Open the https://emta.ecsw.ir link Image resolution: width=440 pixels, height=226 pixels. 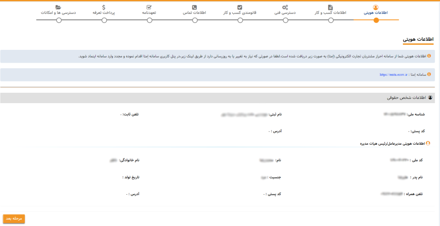[x=393, y=75]
